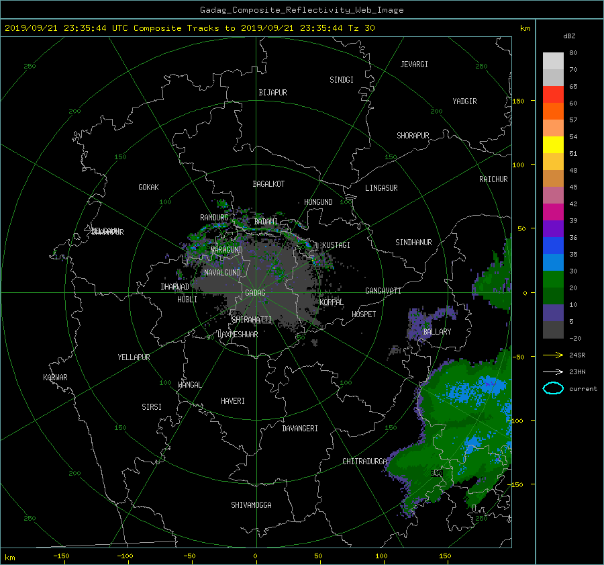Click the HANGAL city label
604x565 pixels.
coord(189,385)
